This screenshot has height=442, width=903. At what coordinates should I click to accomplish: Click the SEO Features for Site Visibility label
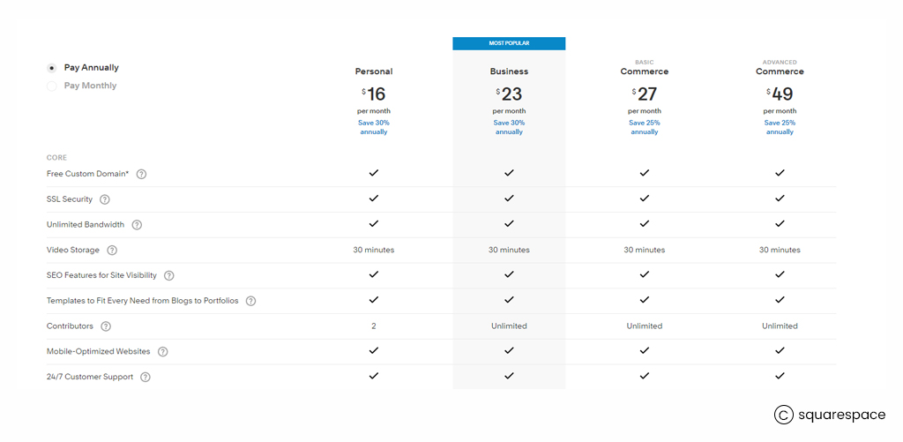(x=101, y=275)
